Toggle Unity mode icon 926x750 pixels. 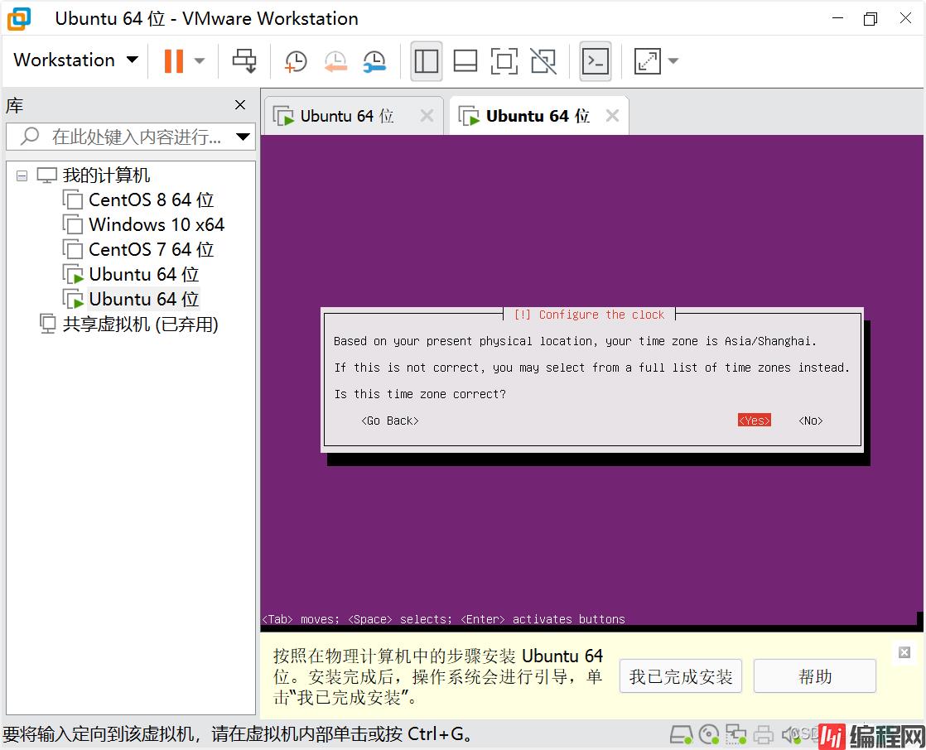tap(543, 60)
